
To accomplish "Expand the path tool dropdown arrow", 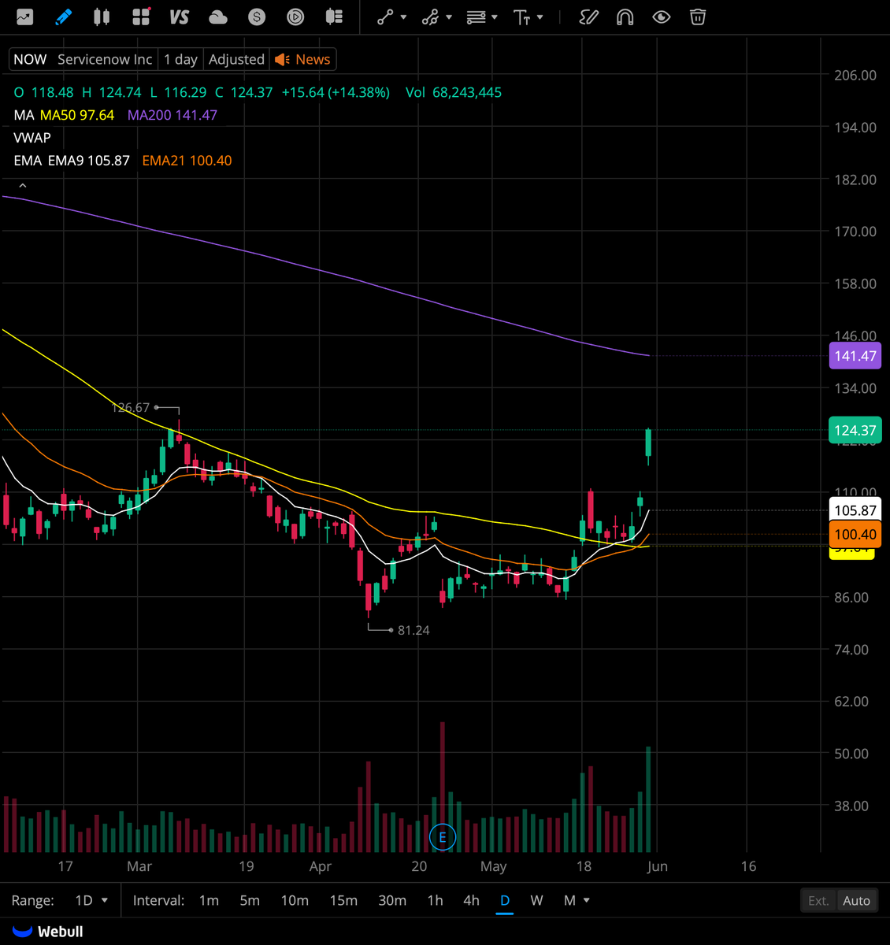I will tap(449, 17).
